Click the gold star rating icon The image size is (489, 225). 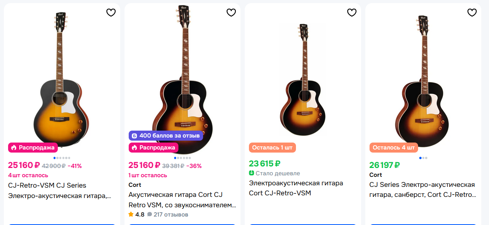[131, 215]
